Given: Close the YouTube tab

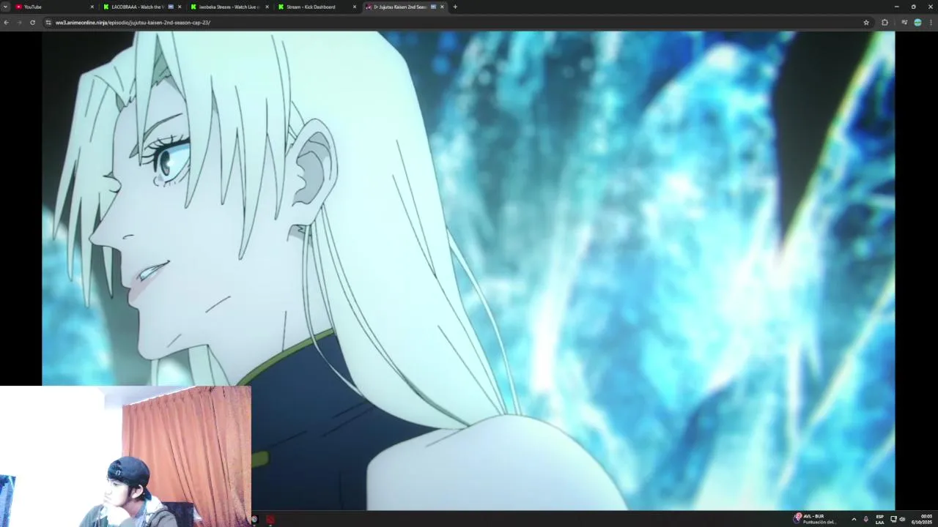Looking at the screenshot, I should click(92, 7).
